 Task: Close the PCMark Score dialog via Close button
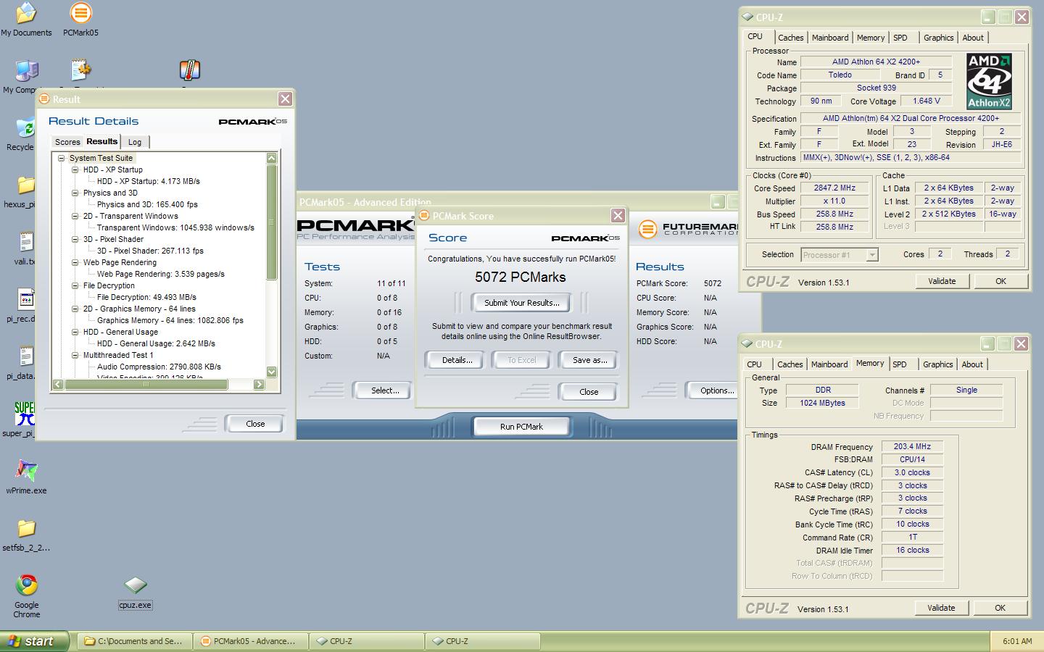(x=589, y=392)
